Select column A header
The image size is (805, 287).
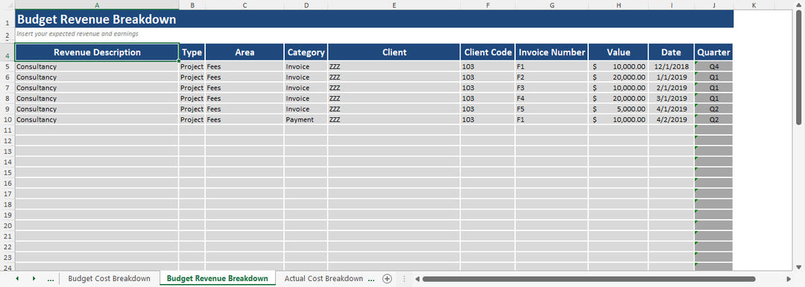96,4
